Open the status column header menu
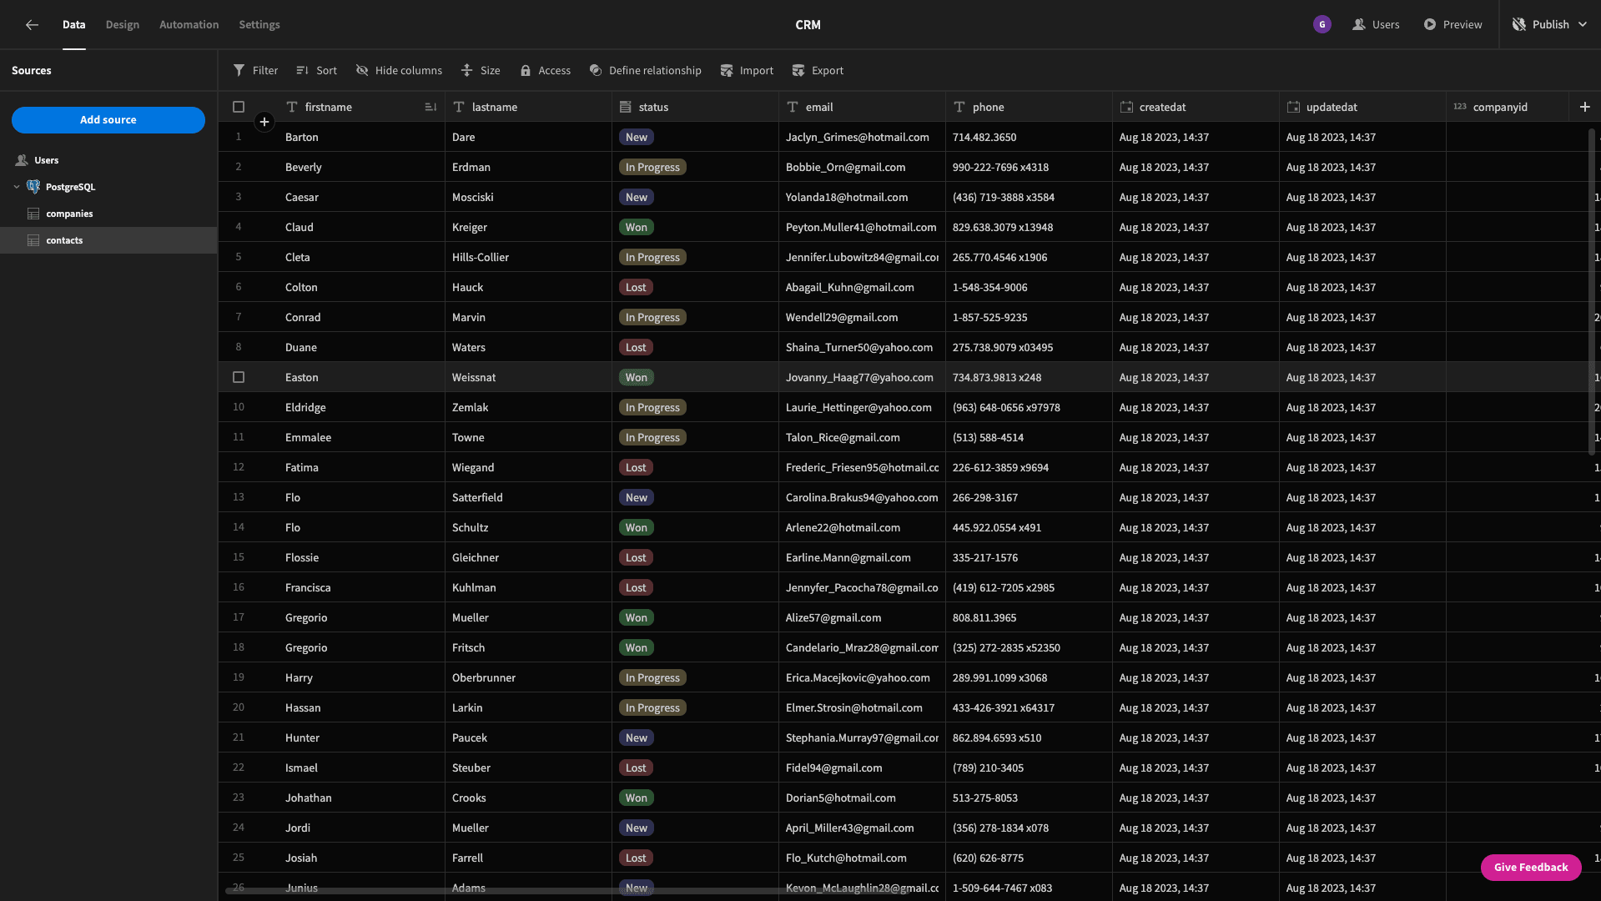The width and height of the screenshot is (1601, 901). 695,107
